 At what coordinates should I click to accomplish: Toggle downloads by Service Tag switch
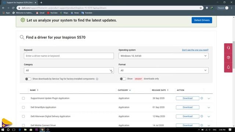click(x=28, y=79)
